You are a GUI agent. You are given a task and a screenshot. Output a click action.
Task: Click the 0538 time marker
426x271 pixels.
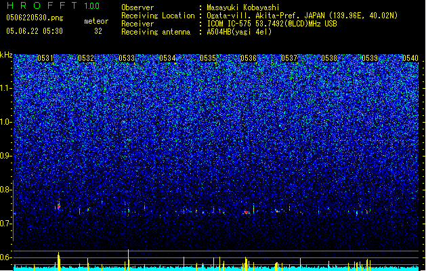tap(329, 58)
